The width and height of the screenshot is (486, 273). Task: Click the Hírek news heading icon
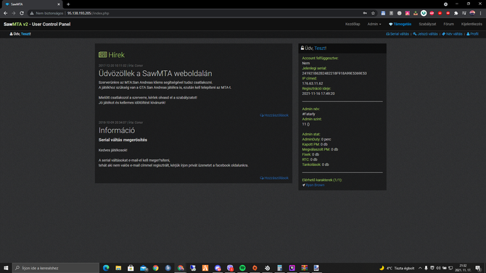click(x=102, y=54)
